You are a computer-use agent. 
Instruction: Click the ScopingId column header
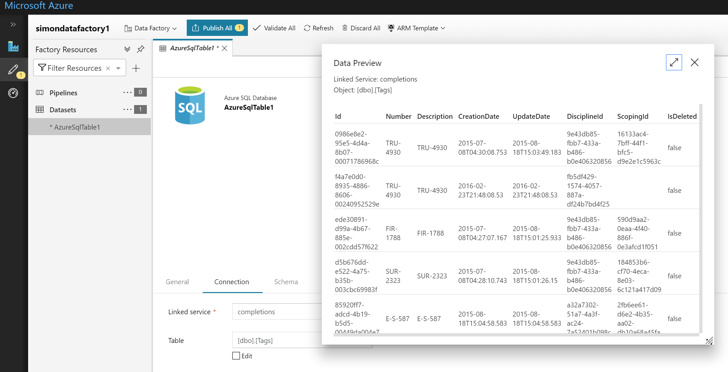tap(633, 116)
